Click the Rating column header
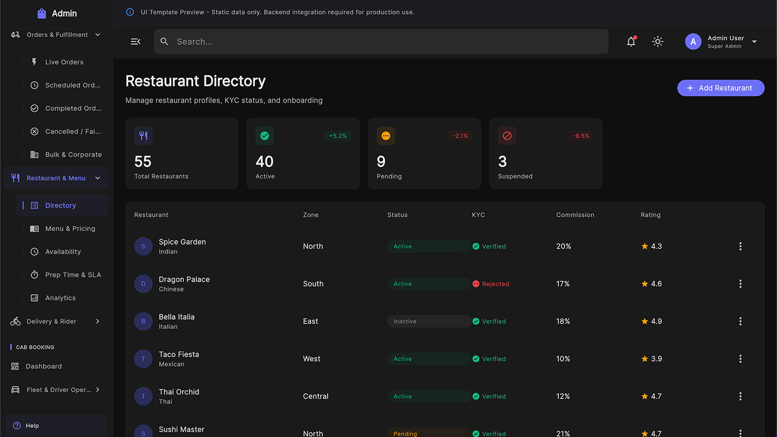Image resolution: width=777 pixels, height=437 pixels. tap(650, 215)
